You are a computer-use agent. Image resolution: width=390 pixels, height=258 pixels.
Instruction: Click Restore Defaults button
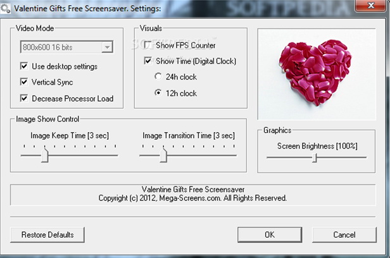click(x=47, y=235)
